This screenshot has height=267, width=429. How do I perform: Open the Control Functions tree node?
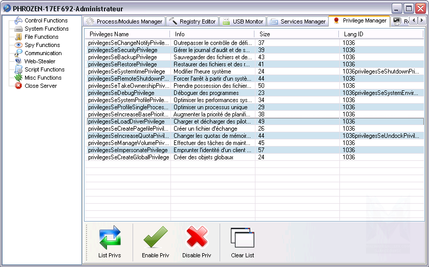[x=46, y=20]
